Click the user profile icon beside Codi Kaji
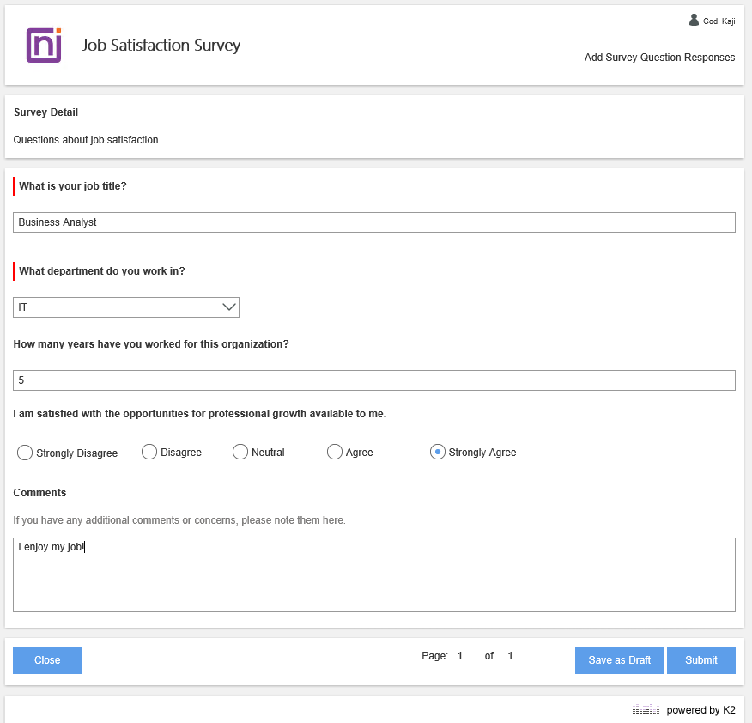 click(694, 19)
